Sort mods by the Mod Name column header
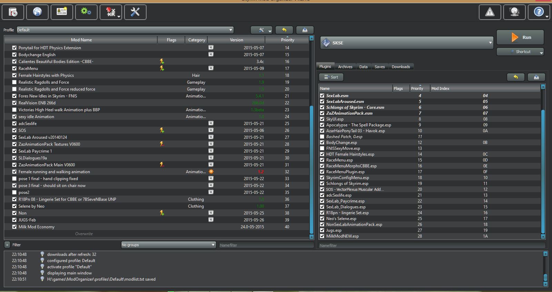 point(81,40)
